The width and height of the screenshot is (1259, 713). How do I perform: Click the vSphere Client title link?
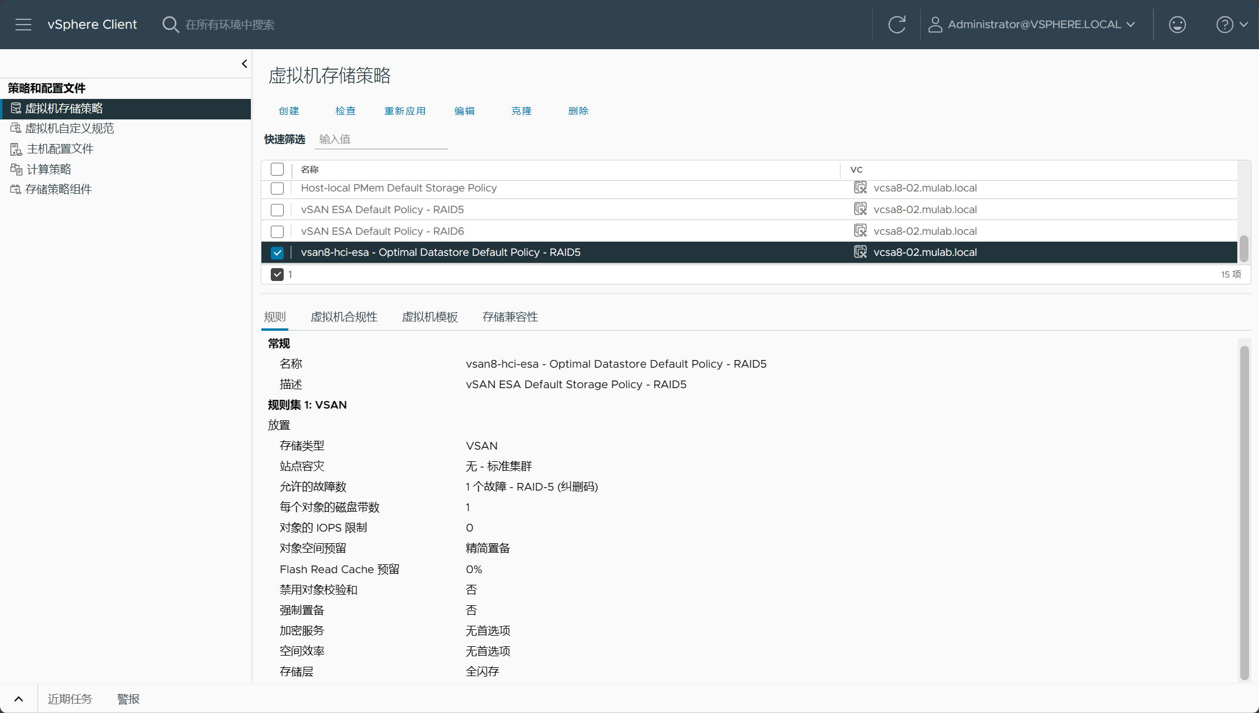(x=92, y=25)
